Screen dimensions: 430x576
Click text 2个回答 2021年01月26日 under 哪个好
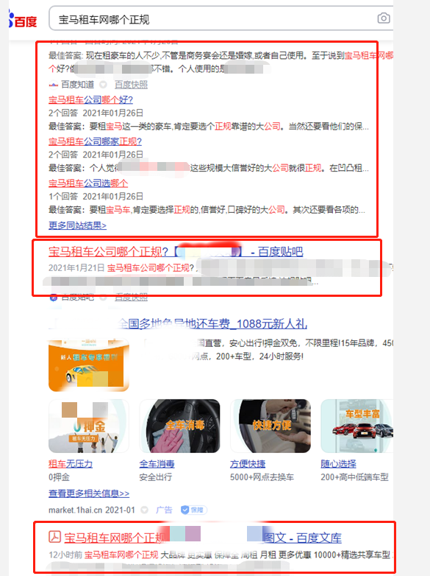(96, 113)
